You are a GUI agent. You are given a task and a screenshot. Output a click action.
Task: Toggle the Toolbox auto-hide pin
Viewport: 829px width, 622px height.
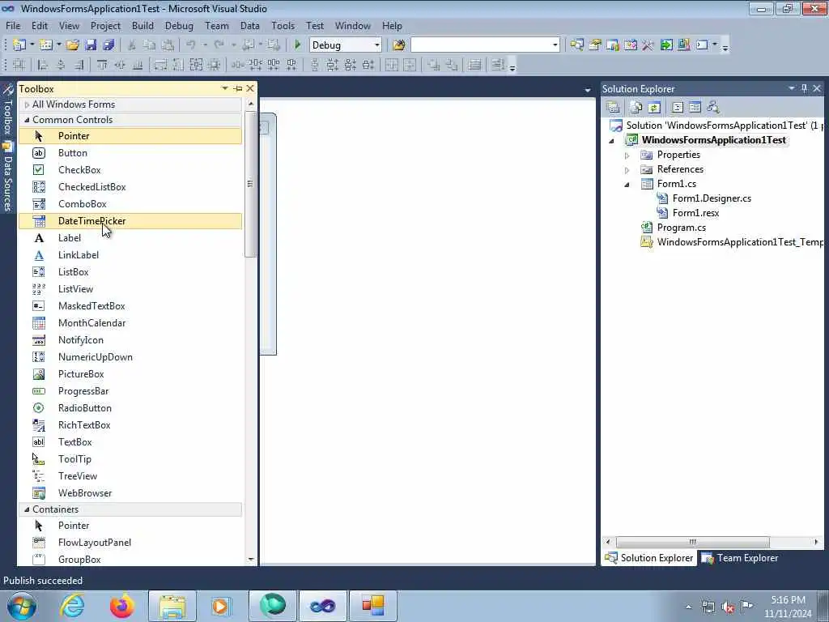pos(238,88)
